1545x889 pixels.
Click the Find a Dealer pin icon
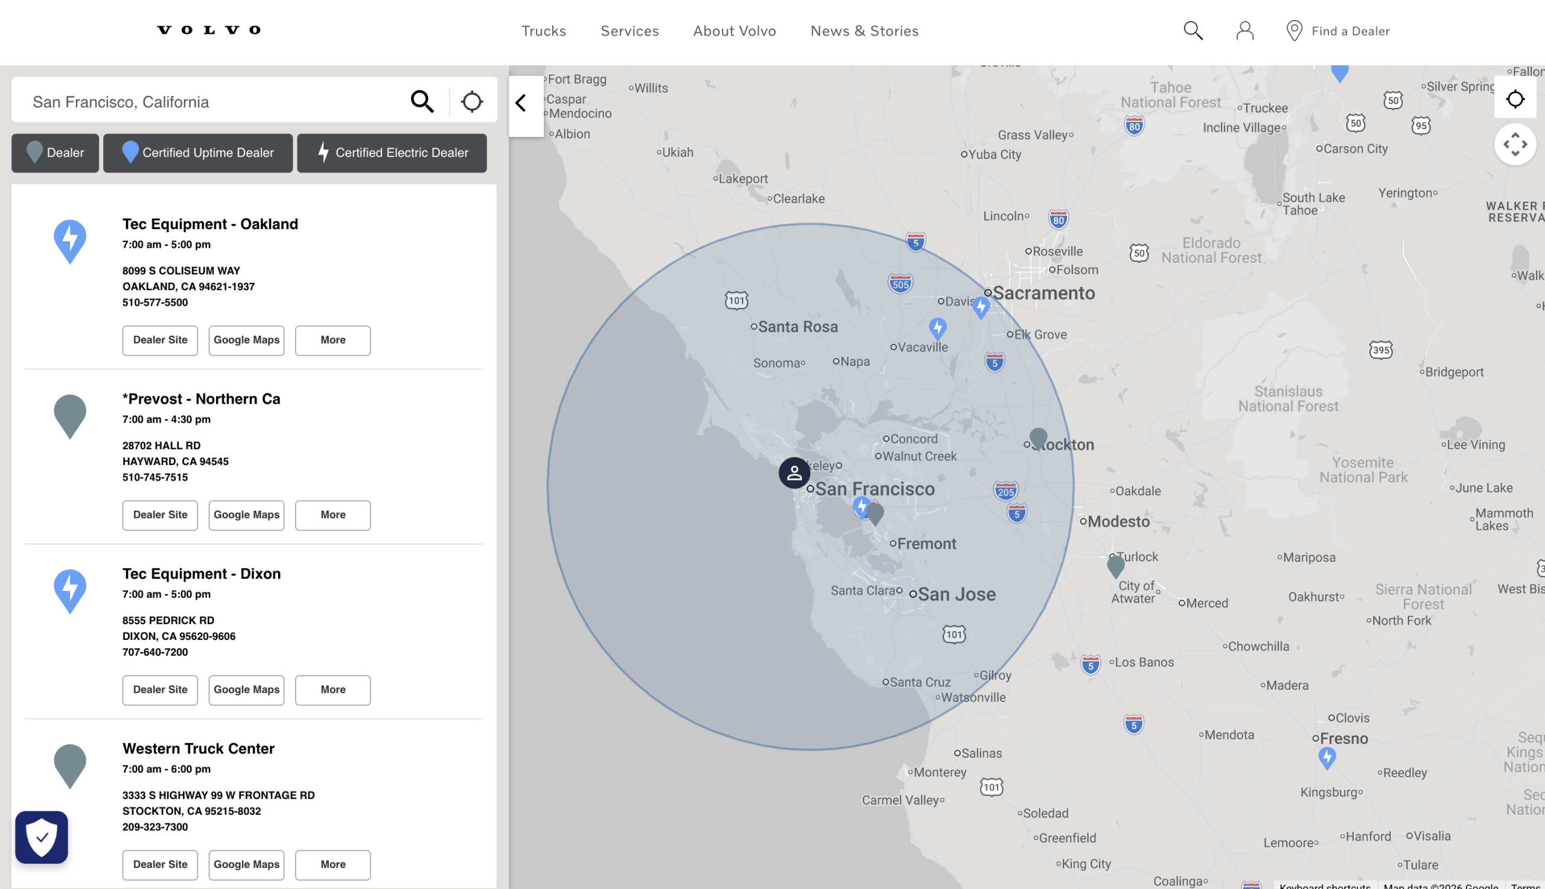[1294, 31]
